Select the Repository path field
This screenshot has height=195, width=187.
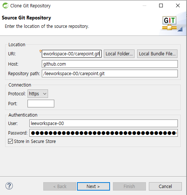click(x=110, y=74)
